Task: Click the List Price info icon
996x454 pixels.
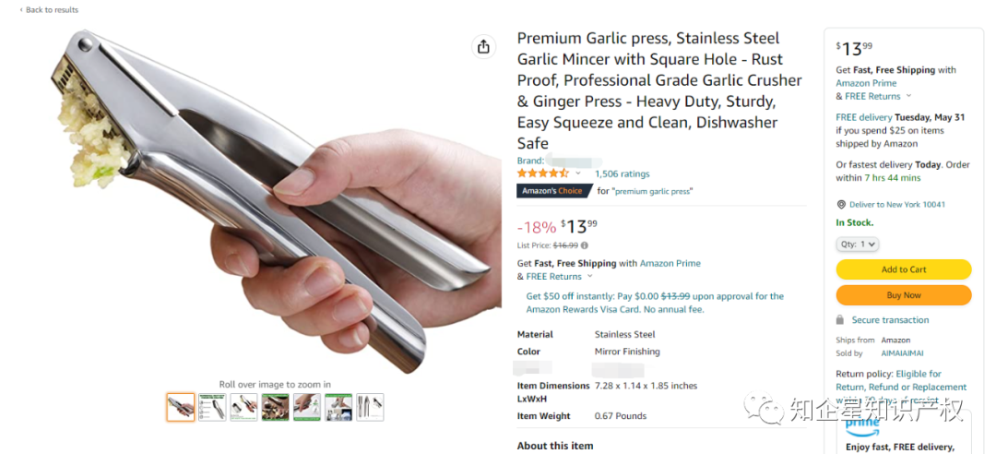Action: (x=585, y=245)
